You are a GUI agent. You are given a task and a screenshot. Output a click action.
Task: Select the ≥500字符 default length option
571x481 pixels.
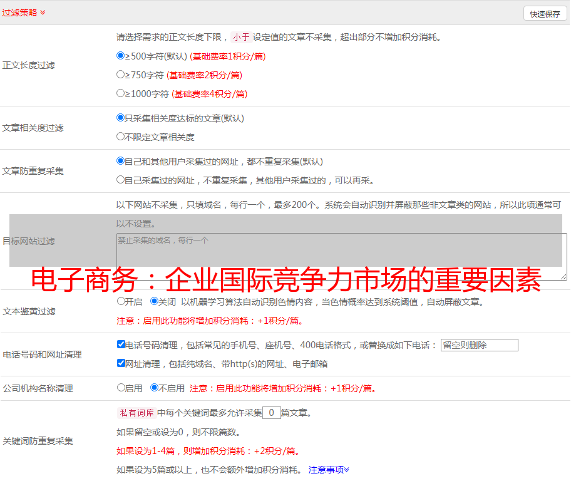click(121, 56)
